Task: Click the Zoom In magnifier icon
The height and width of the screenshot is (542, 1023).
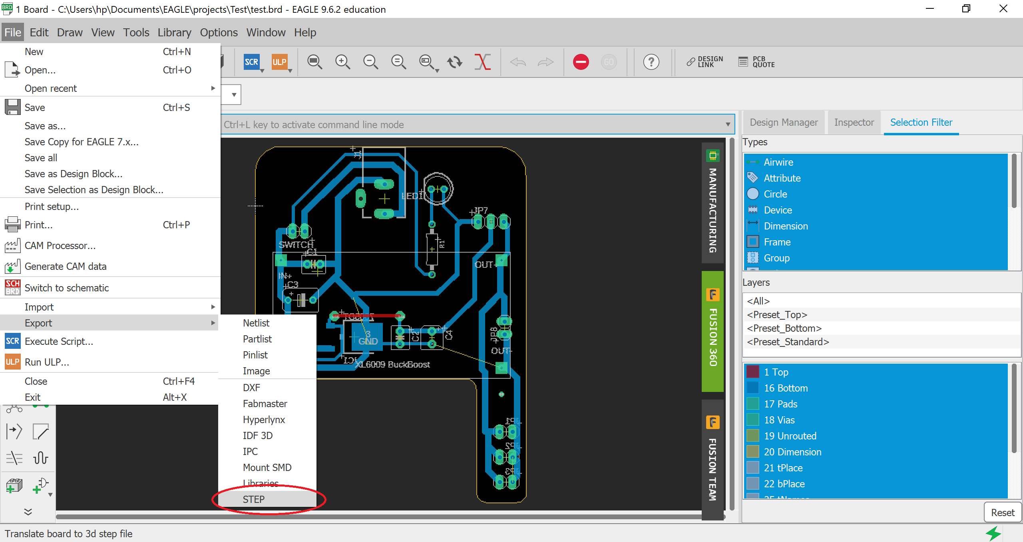Action: point(343,62)
